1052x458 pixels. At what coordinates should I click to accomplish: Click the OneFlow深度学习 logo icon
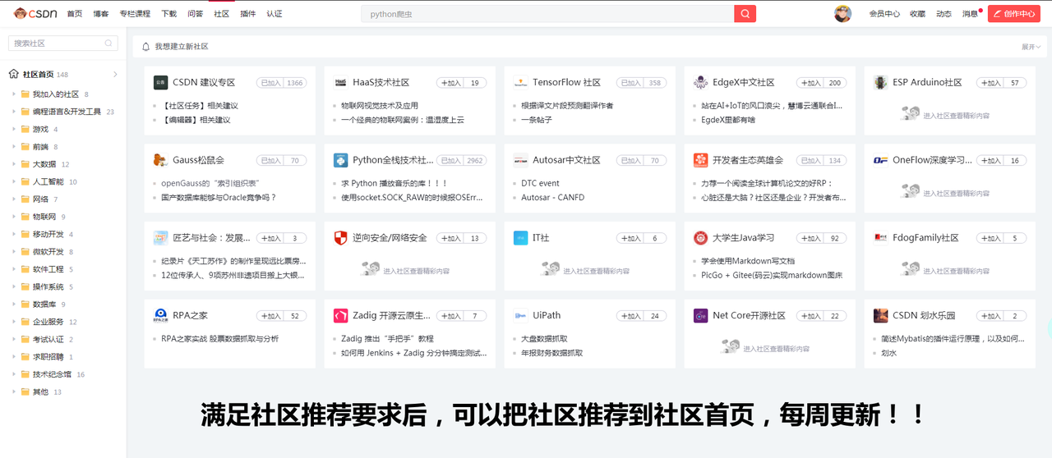[880, 160]
